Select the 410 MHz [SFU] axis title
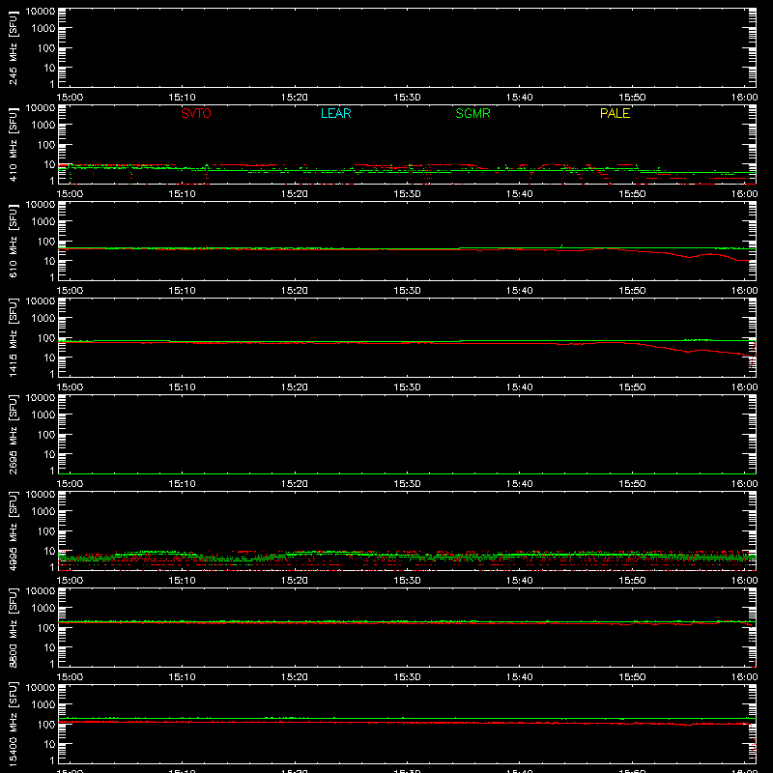773x773 pixels. pos(13,145)
